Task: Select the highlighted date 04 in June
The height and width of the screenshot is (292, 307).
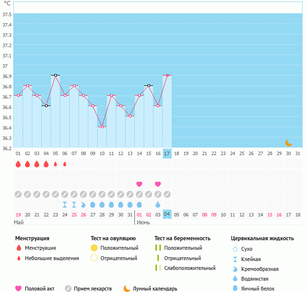Action: tap(167, 214)
